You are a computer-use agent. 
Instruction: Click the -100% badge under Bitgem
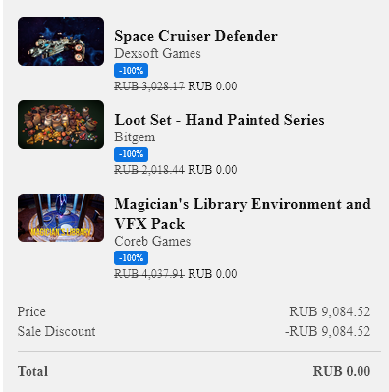pos(131,154)
